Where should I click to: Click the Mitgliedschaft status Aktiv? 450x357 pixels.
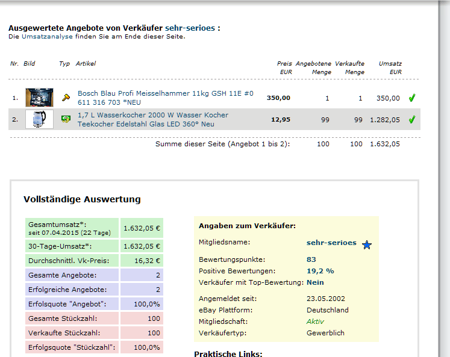pos(315,321)
